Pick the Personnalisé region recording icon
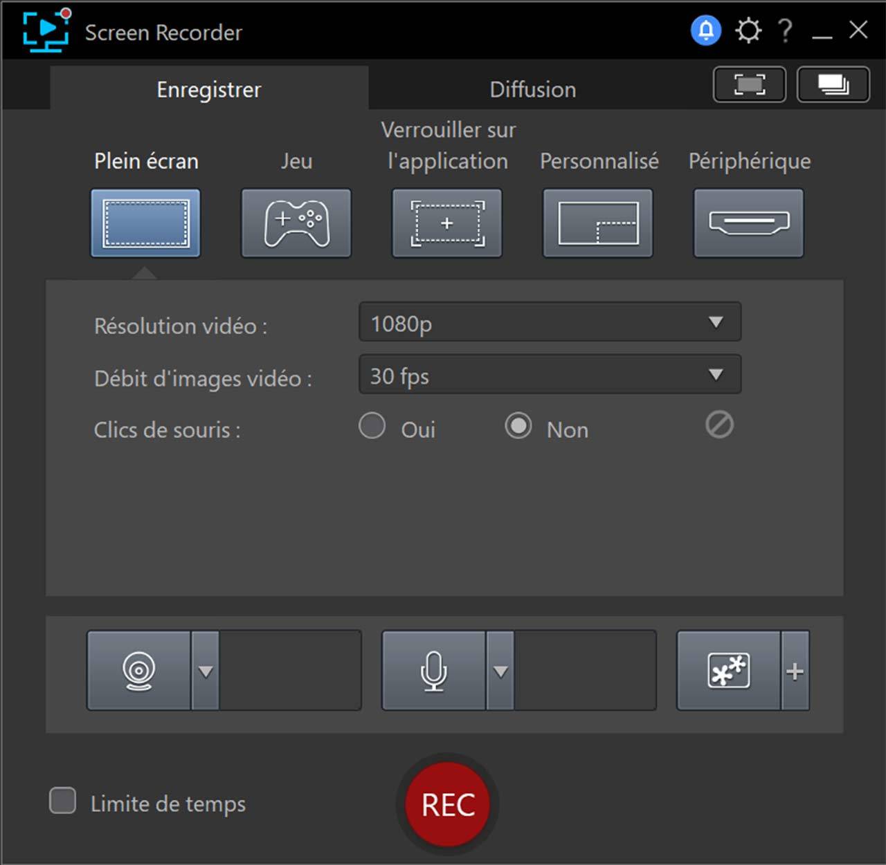886x865 pixels. 597,223
